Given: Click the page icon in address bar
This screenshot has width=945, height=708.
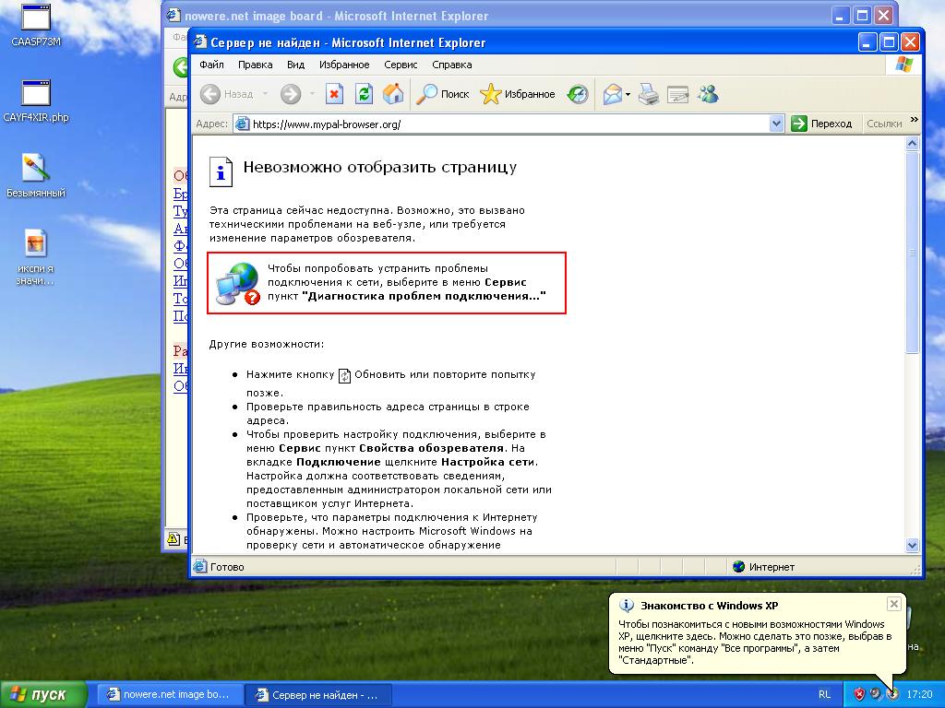Looking at the screenshot, I should [243, 124].
